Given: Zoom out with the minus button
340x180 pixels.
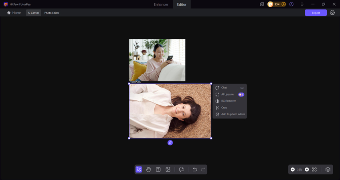Looking at the screenshot, I should click(x=293, y=170).
